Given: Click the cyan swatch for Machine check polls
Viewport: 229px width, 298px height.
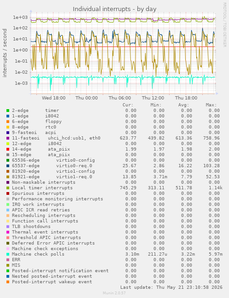Looking at the screenshot, I should (8, 254).
